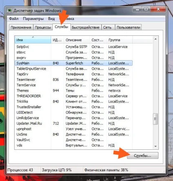Select the UxSms service row
This screenshot has height=181, width=173.
point(73,134)
